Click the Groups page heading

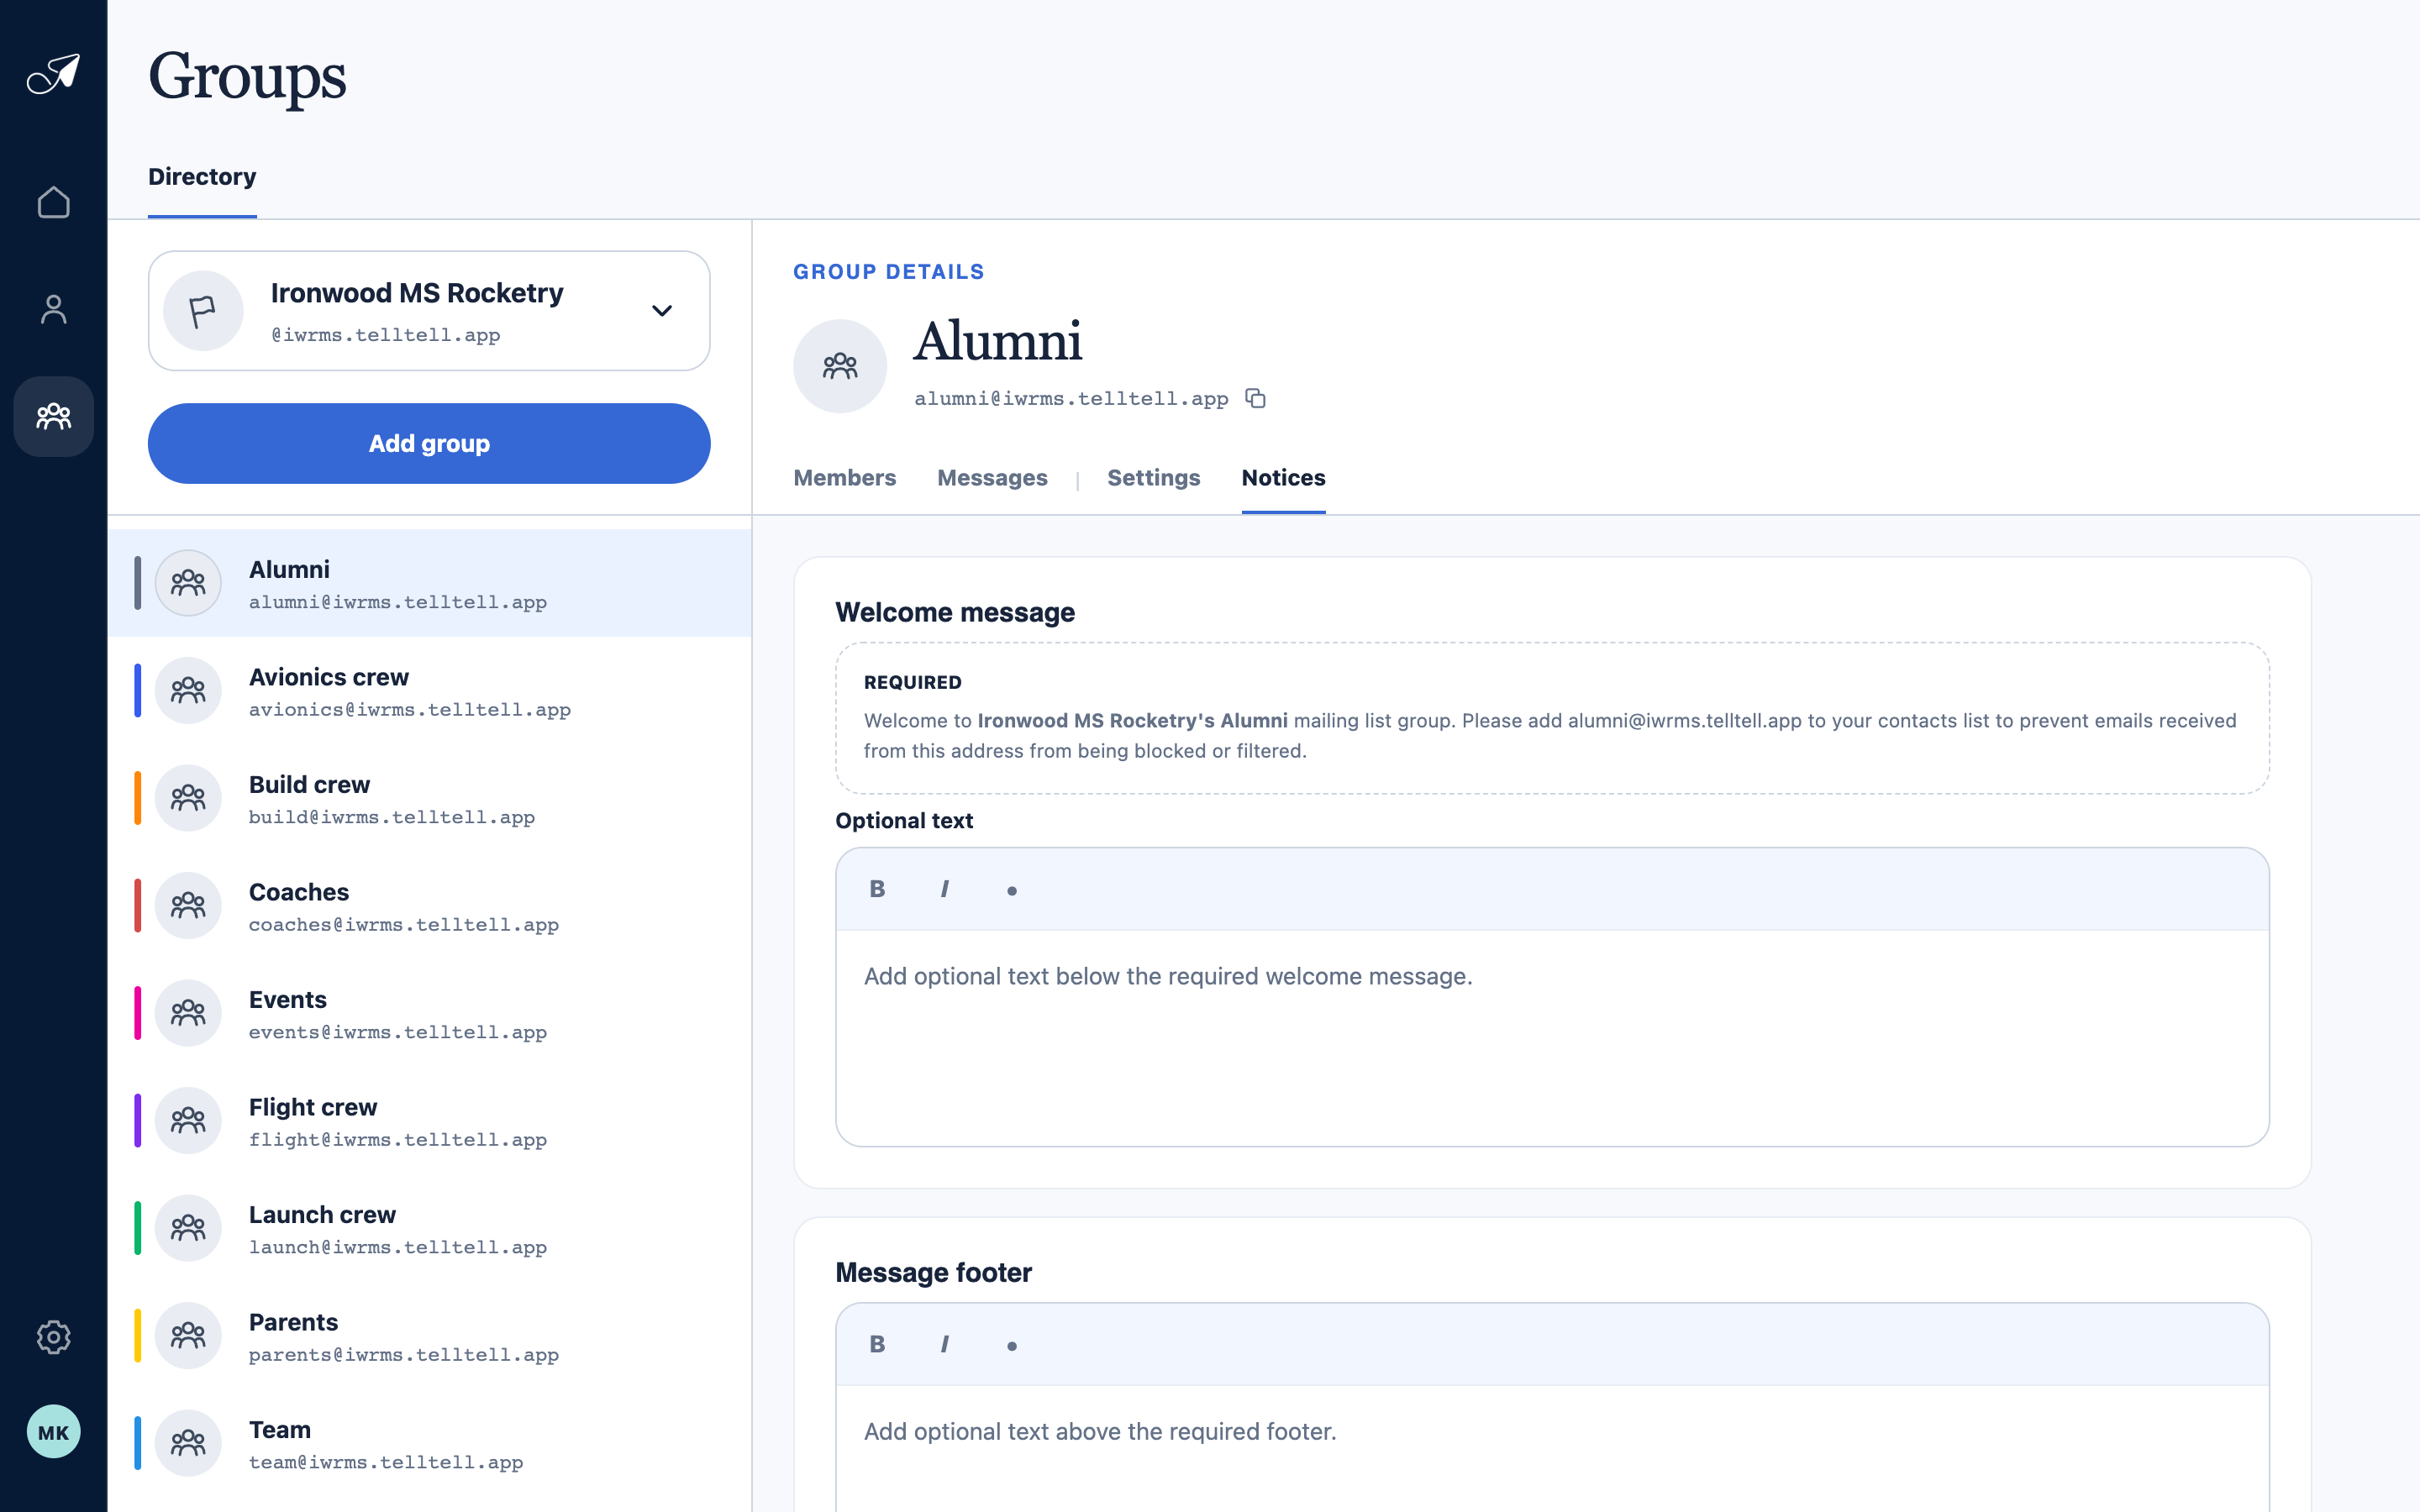[x=247, y=76]
